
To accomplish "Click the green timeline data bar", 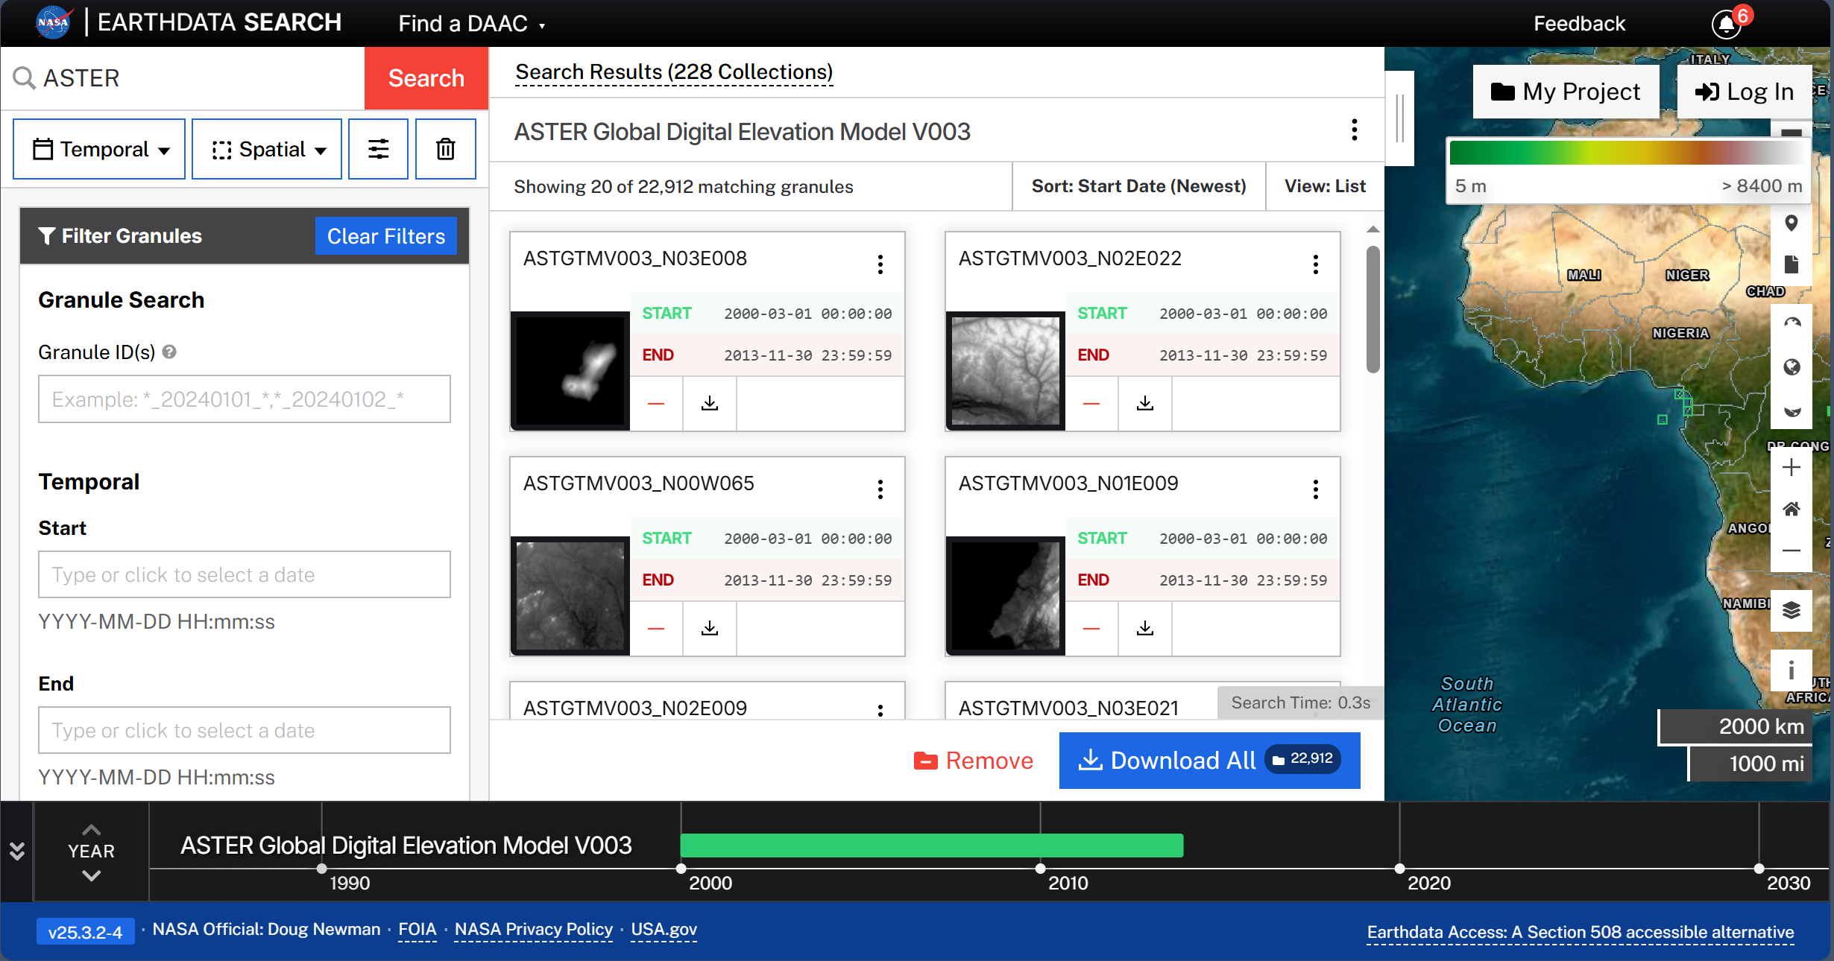I will click(931, 846).
